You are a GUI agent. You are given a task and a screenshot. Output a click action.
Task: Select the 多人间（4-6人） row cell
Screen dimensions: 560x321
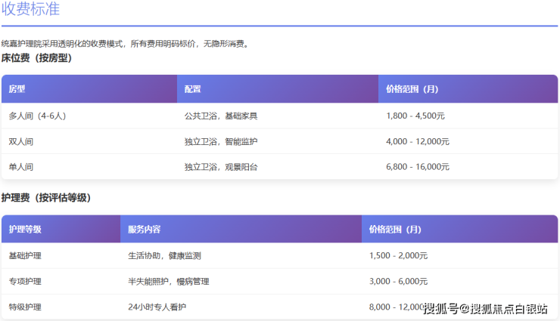[x=38, y=116]
